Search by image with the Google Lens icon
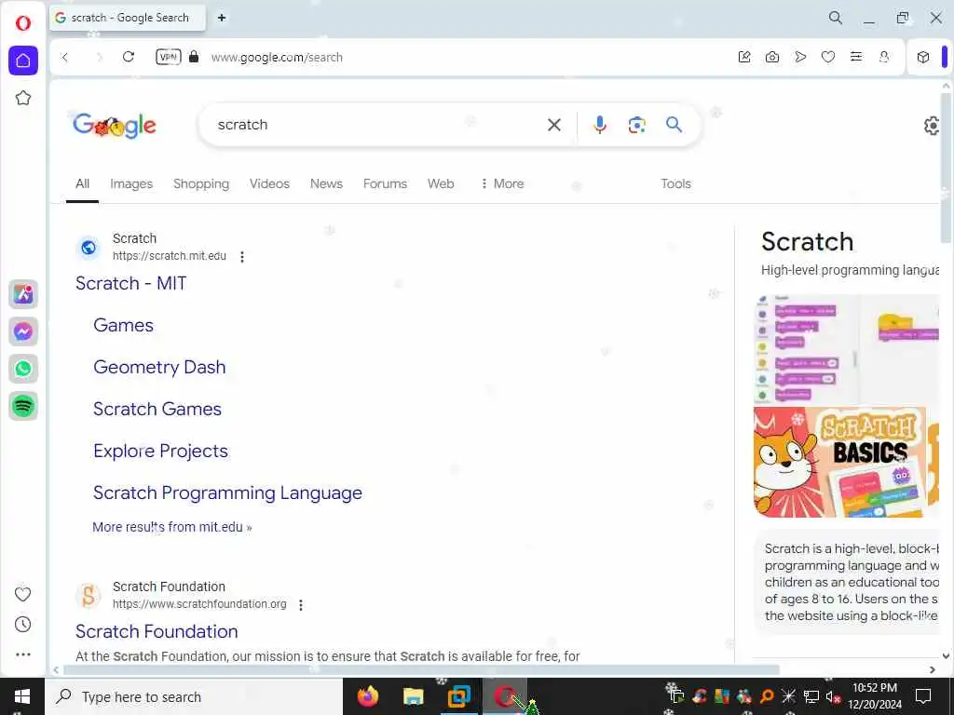The width and height of the screenshot is (954, 715). tap(636, 125)
